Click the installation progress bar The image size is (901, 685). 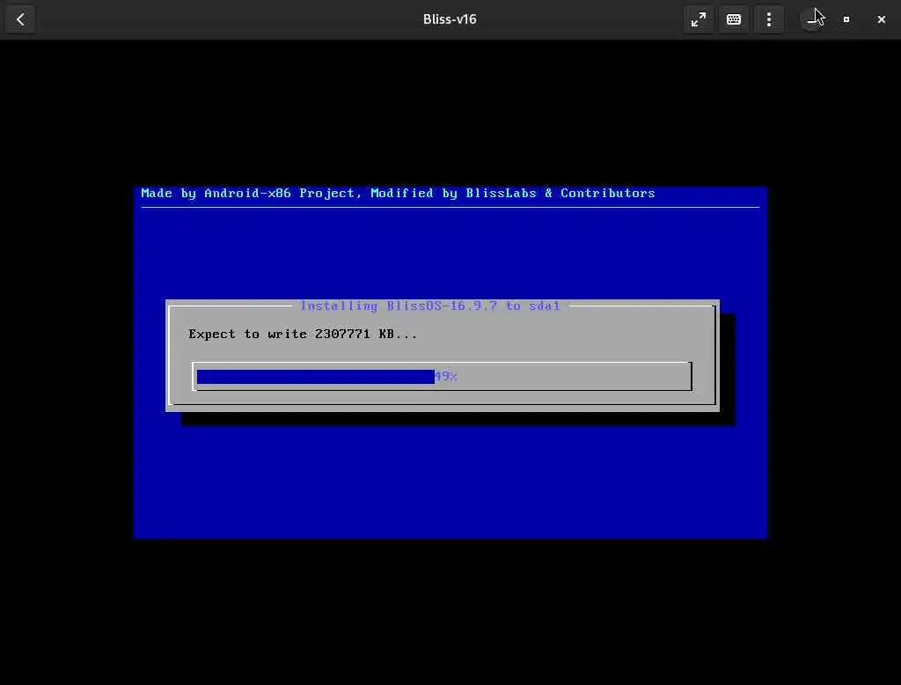point(442,376)
